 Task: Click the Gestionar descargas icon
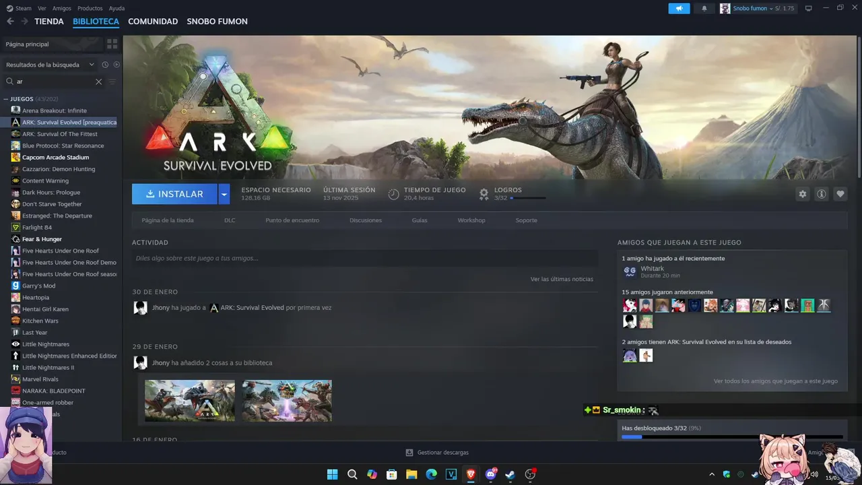coord(409,453)
